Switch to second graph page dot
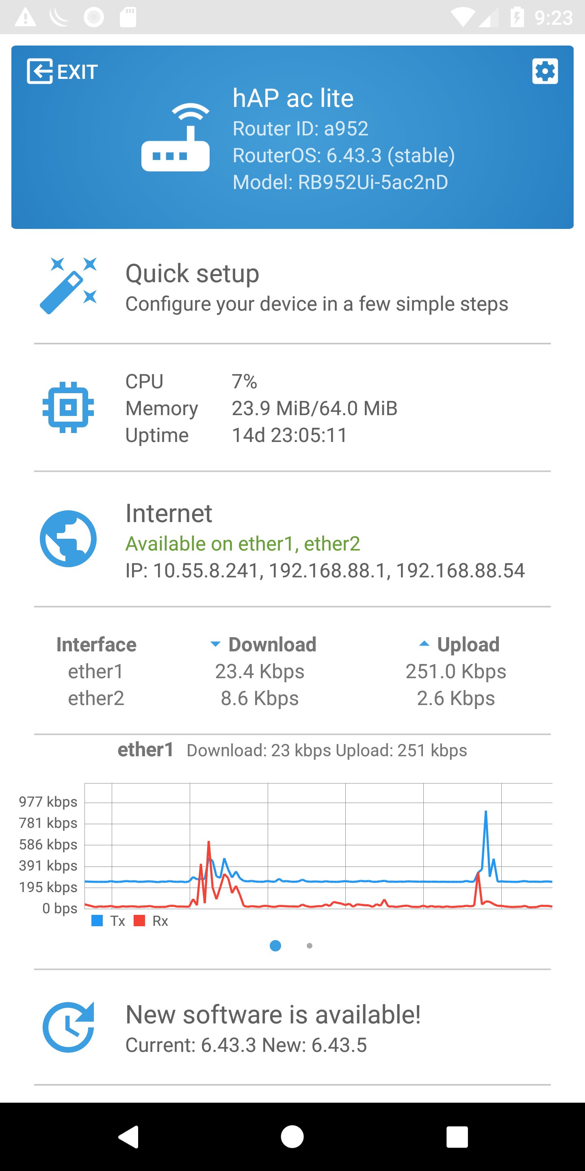 [309, 945]
